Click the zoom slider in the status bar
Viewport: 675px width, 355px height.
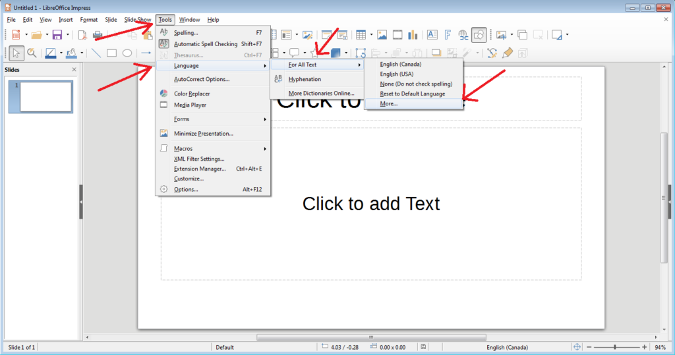[x=614, y=347]
